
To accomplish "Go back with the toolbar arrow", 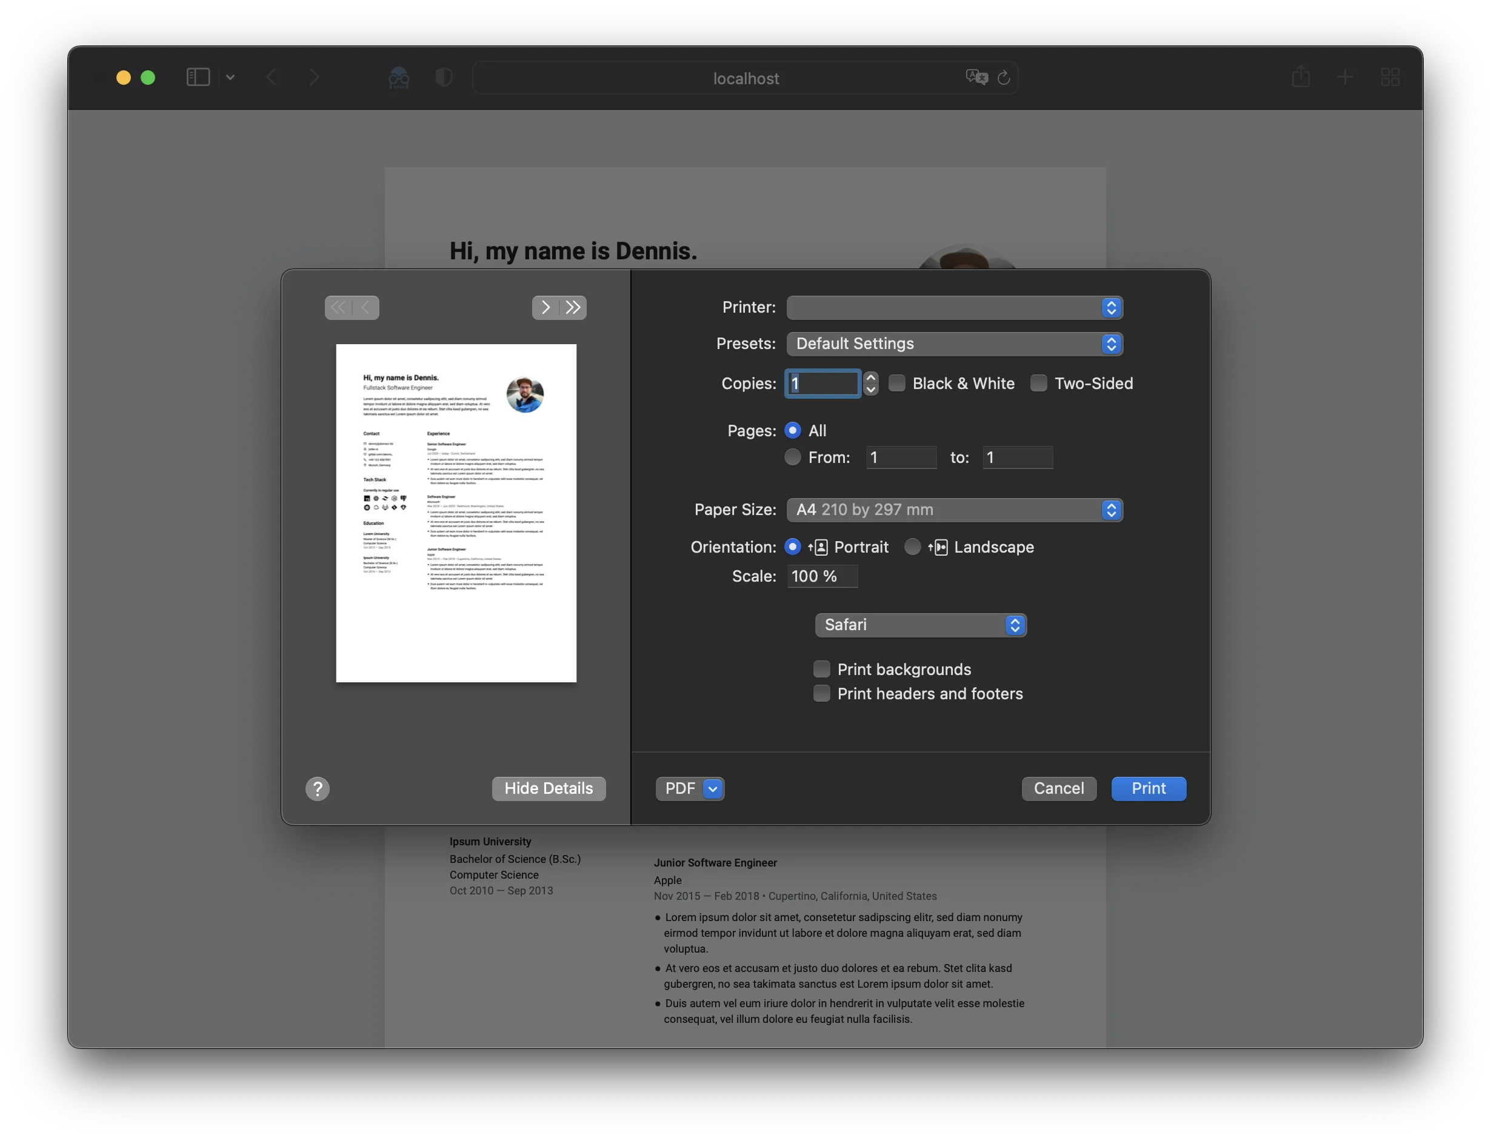I will (x=272, y=77).
